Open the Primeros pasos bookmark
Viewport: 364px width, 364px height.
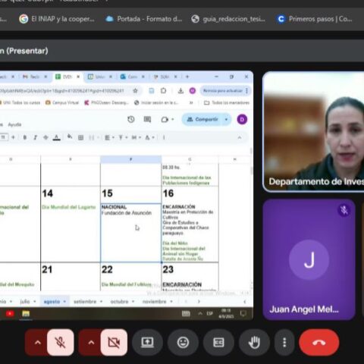point(315,19)
